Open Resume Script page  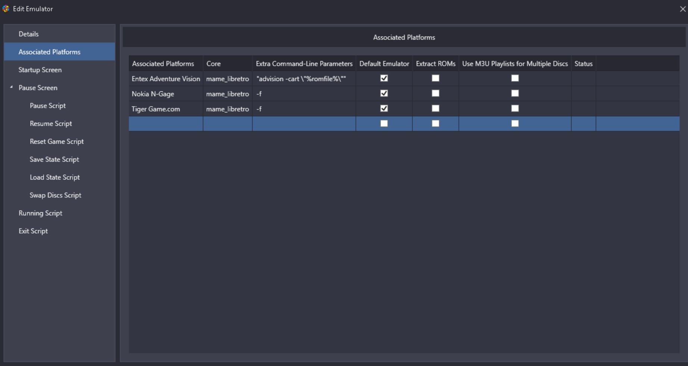pyautogui.click(x=51, y=123)
